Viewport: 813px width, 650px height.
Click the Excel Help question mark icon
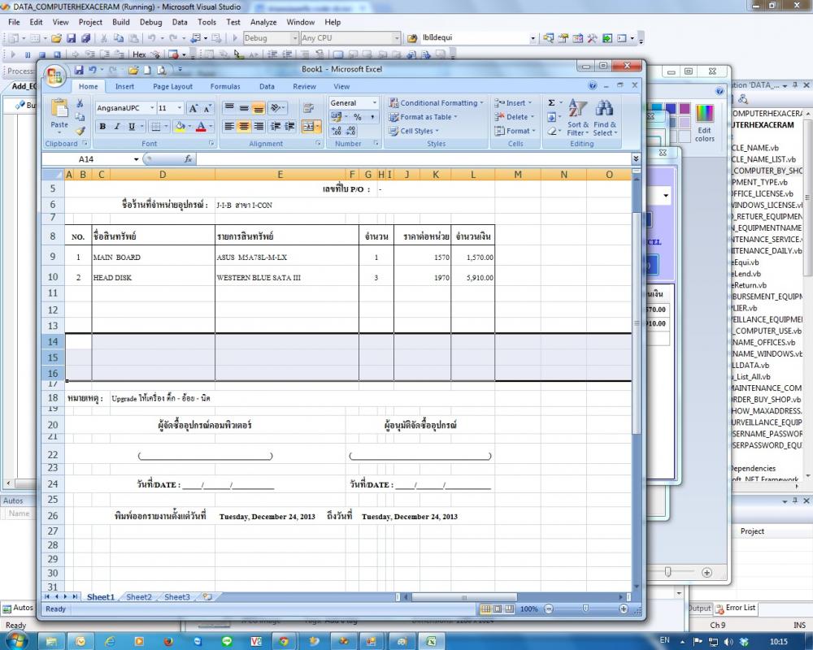592,85
